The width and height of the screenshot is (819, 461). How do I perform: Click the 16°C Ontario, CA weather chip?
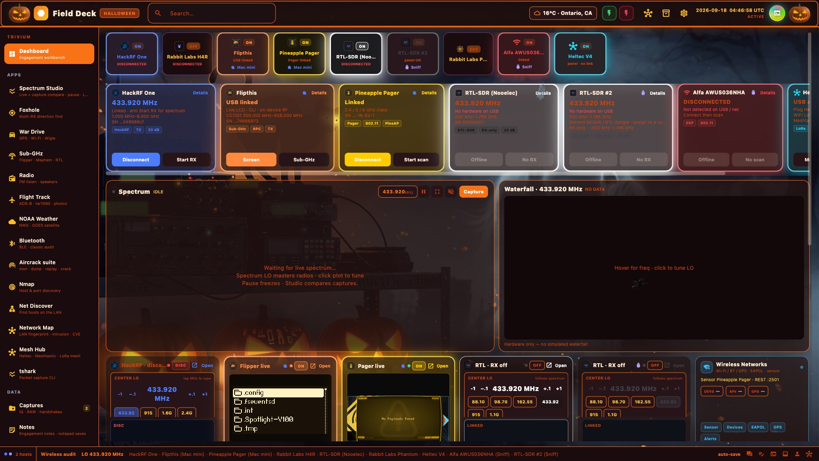563,13
